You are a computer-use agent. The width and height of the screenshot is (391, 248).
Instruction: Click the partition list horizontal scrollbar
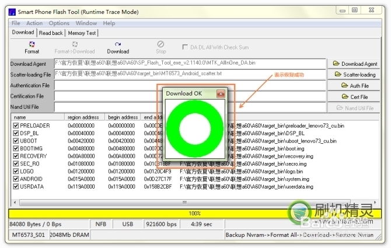tap(185, 202)
